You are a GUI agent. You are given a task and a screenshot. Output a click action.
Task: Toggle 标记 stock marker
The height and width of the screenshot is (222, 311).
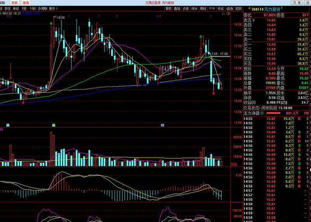point(220,8)
